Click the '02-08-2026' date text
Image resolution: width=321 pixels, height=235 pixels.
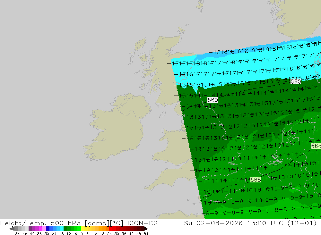coord(220,223)
